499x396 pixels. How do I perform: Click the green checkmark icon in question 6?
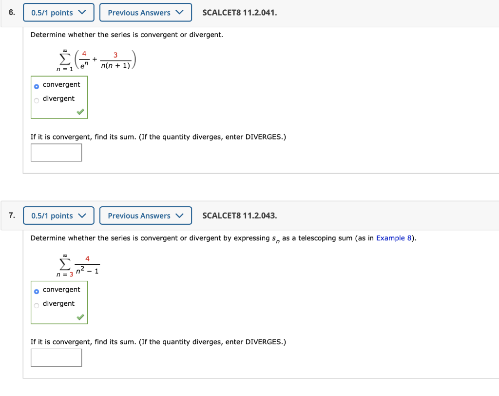pyautogui.click(x=80, y=112)
